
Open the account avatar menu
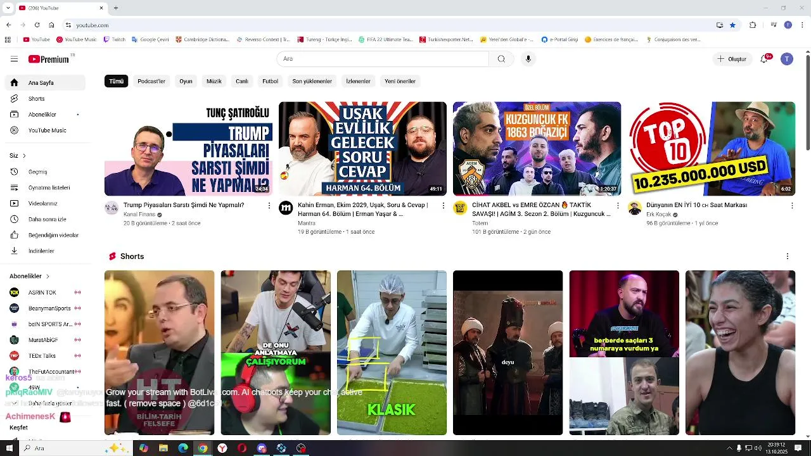tap(787, 59)
